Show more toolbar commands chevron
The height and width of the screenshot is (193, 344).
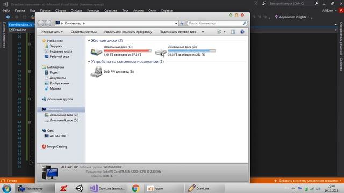[203, 32]
